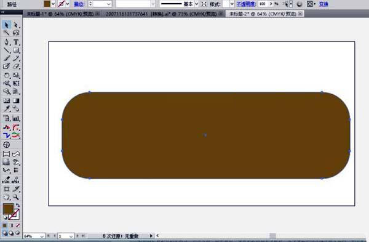
Task: Open the 64% zoom level dropdown
Action: (42, 236)
